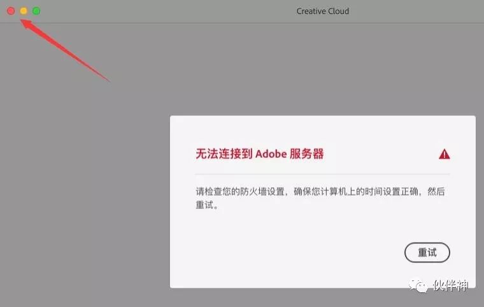The height and width of the screenshot is (307, 484).
Task: Click the red warning triangle icon
Action: [x=444, y=153]
